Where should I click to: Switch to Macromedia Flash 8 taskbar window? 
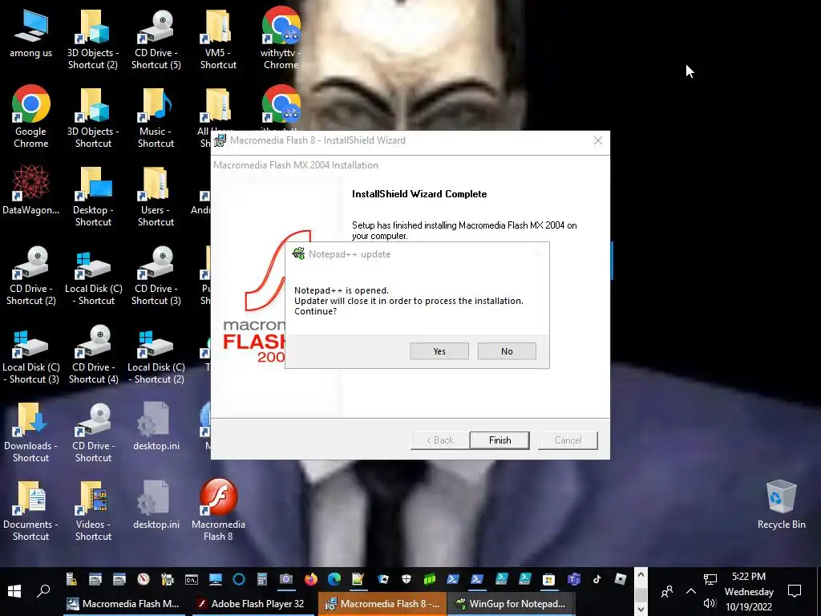(382, 604)
